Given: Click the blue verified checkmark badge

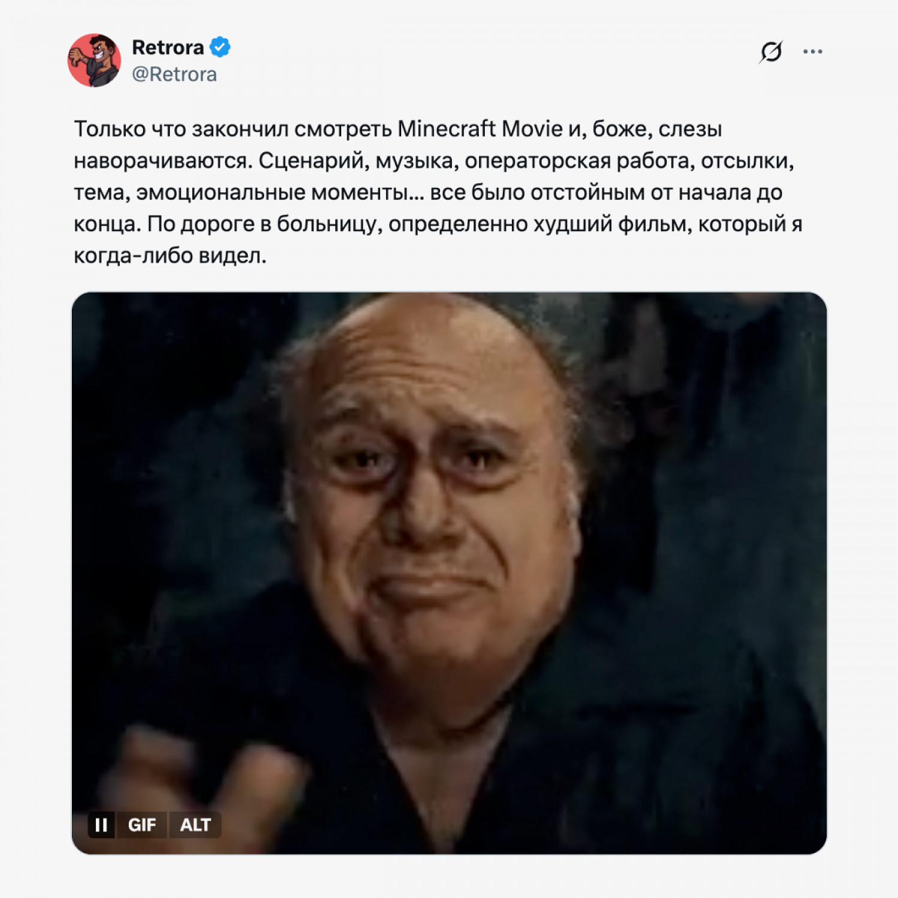Looking at the screenshot, I should pos(220,47).
